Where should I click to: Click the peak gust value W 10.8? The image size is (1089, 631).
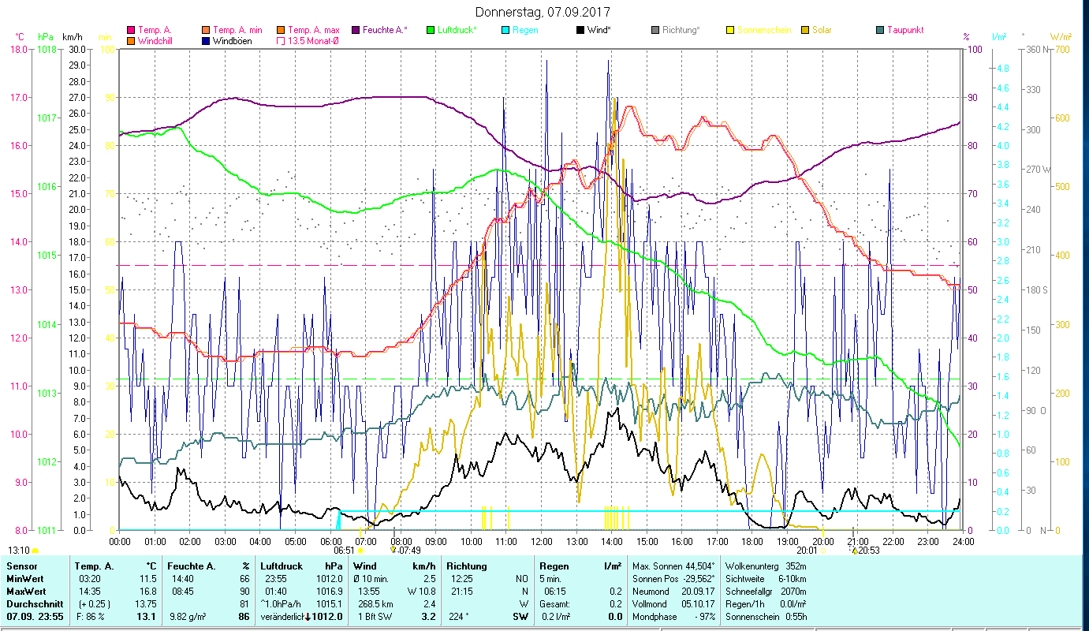pyautogui.click(x=421, y=592)
